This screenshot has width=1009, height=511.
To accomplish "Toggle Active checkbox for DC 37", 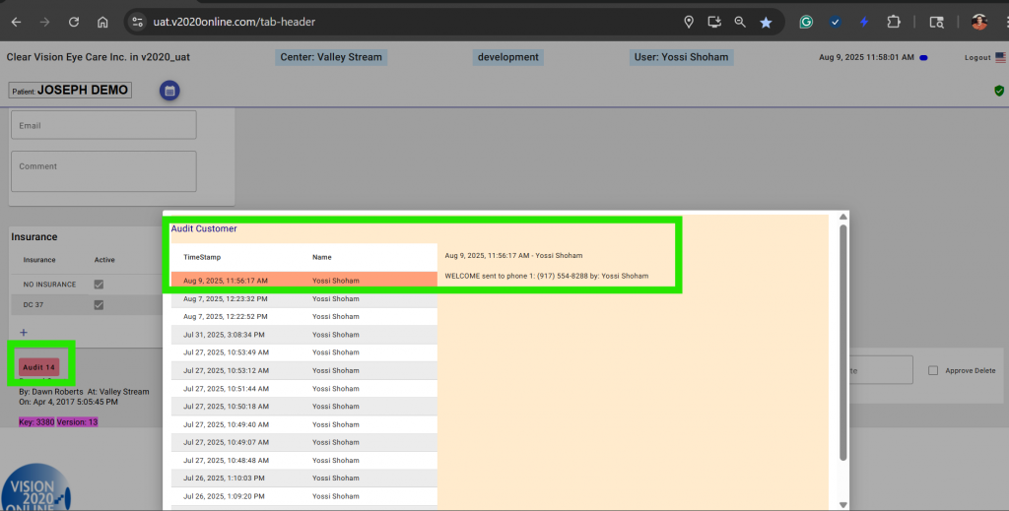I will (99, 305).
